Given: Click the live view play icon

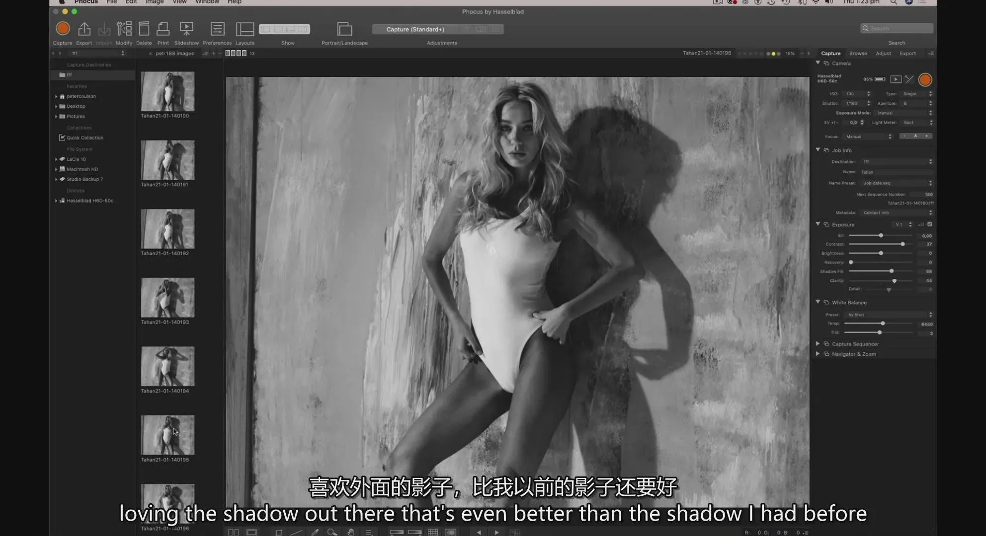Looking at the screenshot, I should tap(896, 79).
